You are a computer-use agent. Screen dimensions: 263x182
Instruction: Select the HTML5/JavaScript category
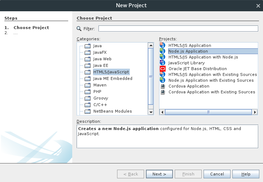(111, 72)
